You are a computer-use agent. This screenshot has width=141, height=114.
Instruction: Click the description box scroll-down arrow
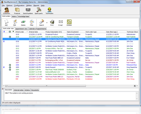click(x=137, y=99)
